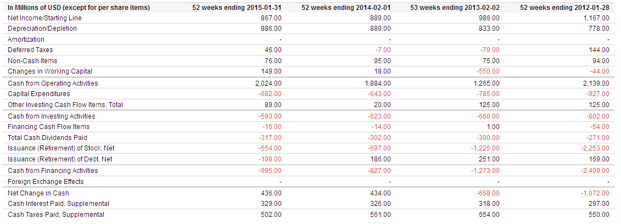The height and width of the screenshot is (224, 621).
Task: Select the Issuance (Retirement) of Stock, Net label
Action: 61,148
